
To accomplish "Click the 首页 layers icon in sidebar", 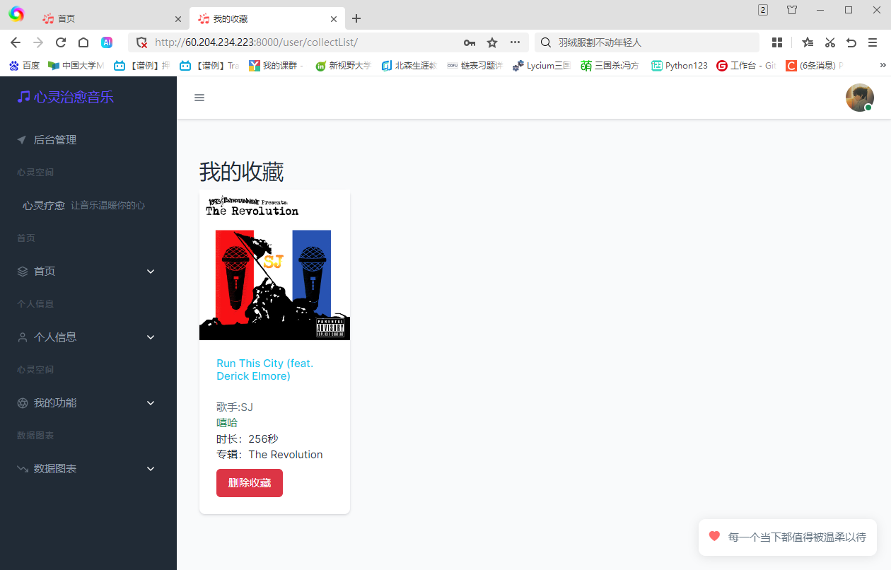I will coord(23,272).
